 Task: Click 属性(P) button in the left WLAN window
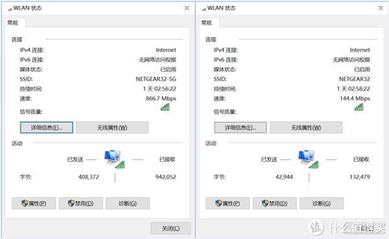(34, 203)
